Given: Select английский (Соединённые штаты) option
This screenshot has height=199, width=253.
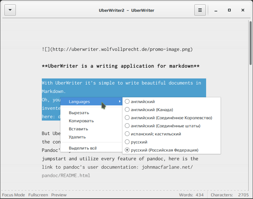Looking at the screenshot, I should [x=171, y=126].
